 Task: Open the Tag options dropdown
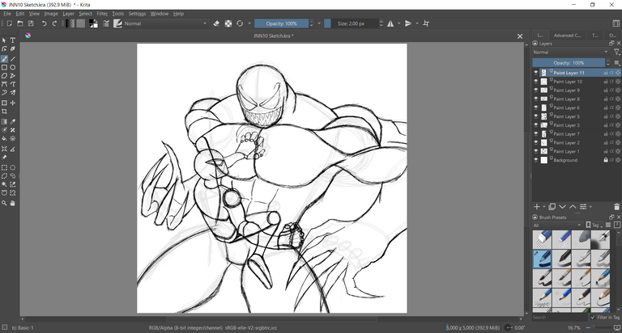(x=594, y=226)
